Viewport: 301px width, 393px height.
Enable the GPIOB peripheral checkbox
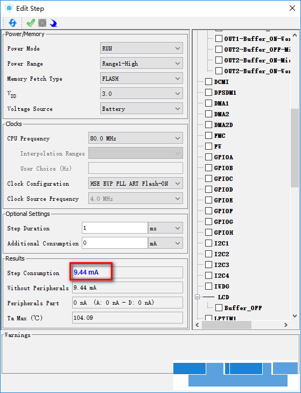point(208,167)
